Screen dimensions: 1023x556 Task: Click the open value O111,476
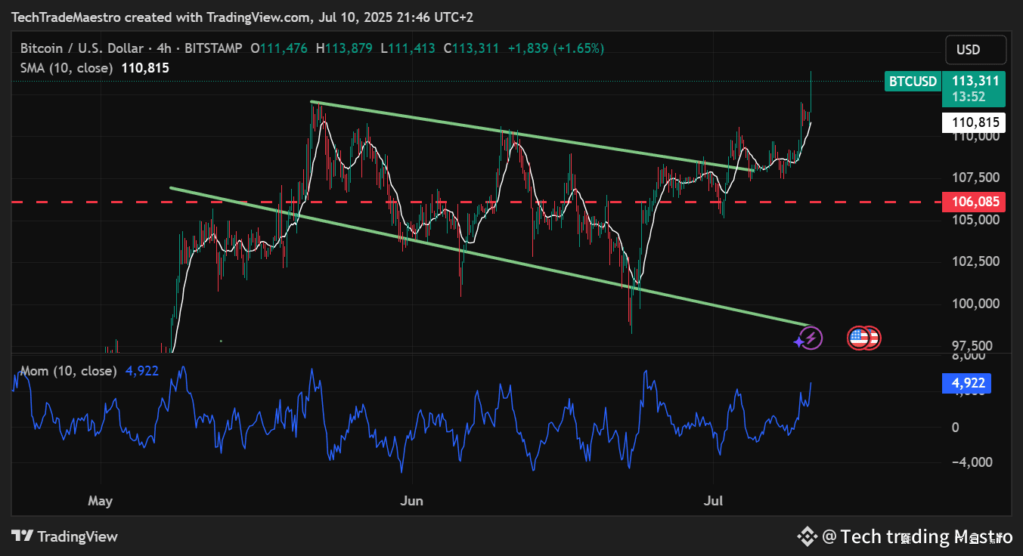coord(279,48)
